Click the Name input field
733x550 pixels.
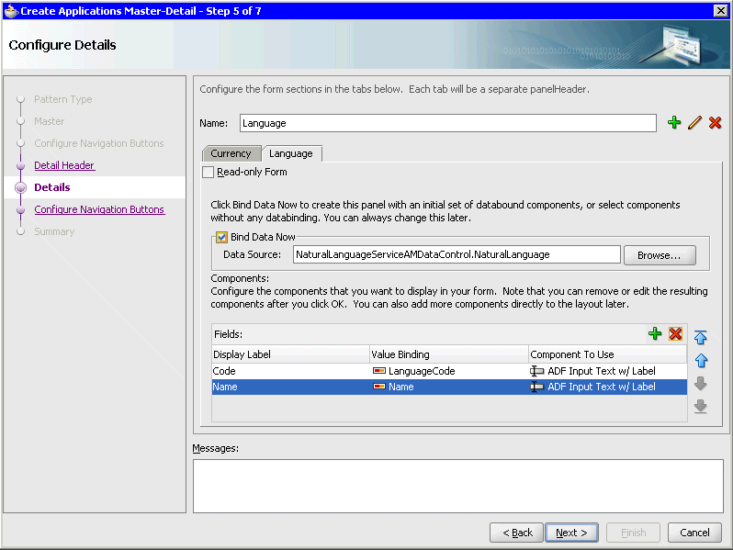[448, 123]
